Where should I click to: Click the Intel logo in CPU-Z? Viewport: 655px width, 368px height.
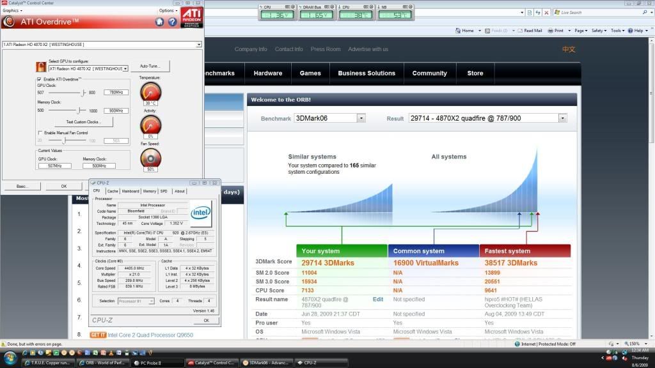click(200, 213)
